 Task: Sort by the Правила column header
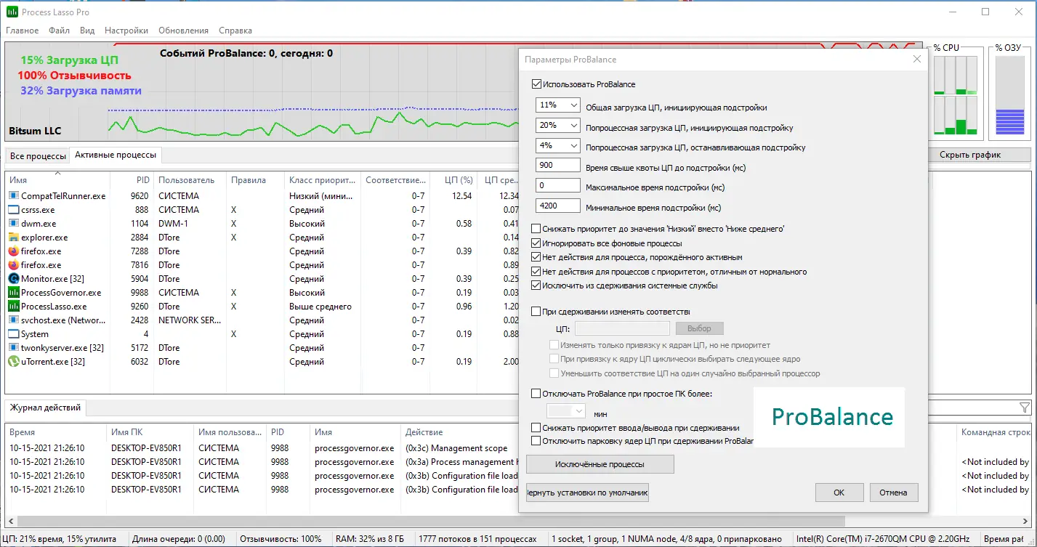255,180
